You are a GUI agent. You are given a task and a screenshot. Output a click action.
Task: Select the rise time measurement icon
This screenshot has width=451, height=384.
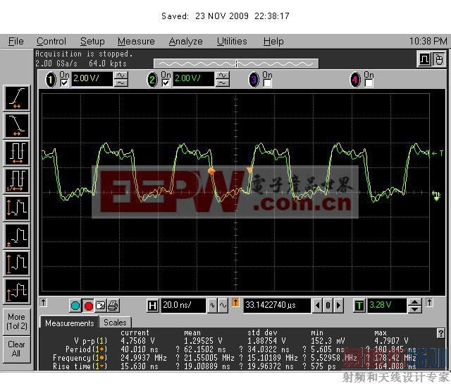17,98
